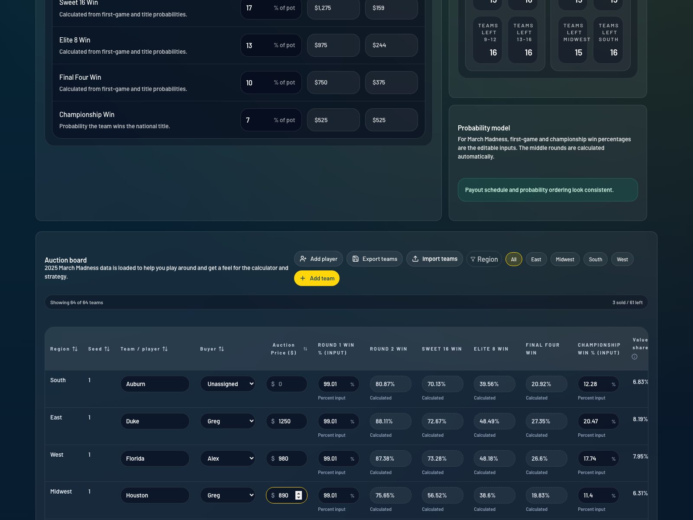Screen dimensions: 693x520
Task: Click the plus icon on Add team
Action: (303, 278)
